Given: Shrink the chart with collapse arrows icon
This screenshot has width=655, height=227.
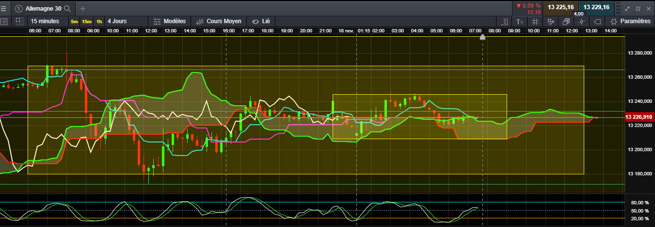Looking at the screenshot, I should [627, 8].
